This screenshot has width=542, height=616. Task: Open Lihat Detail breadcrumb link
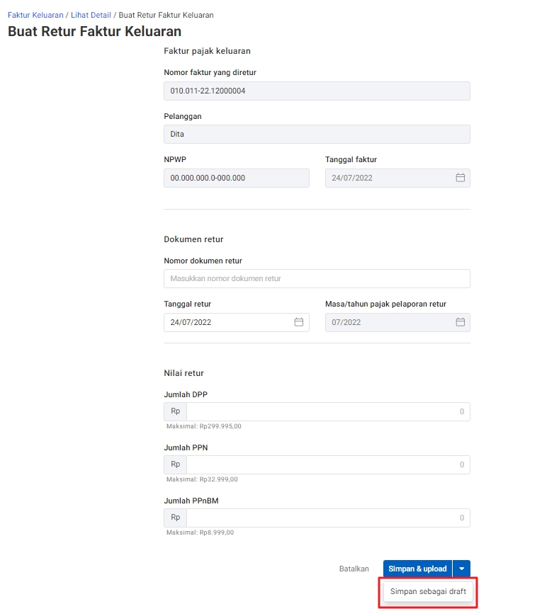(x=91, y=15)
